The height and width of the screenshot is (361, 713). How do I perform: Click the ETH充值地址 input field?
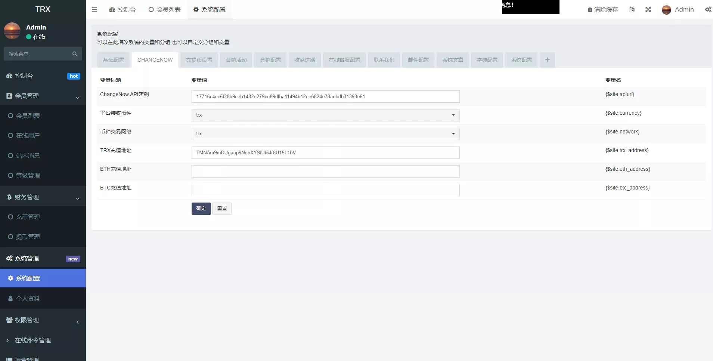click(325, 171)
